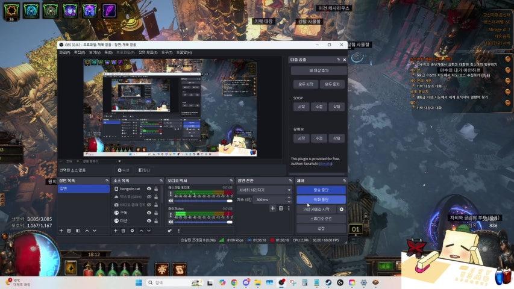Screen dimensions: 514x289
Task: Undock the scene transitions panel
Action: tap(290, 181)
